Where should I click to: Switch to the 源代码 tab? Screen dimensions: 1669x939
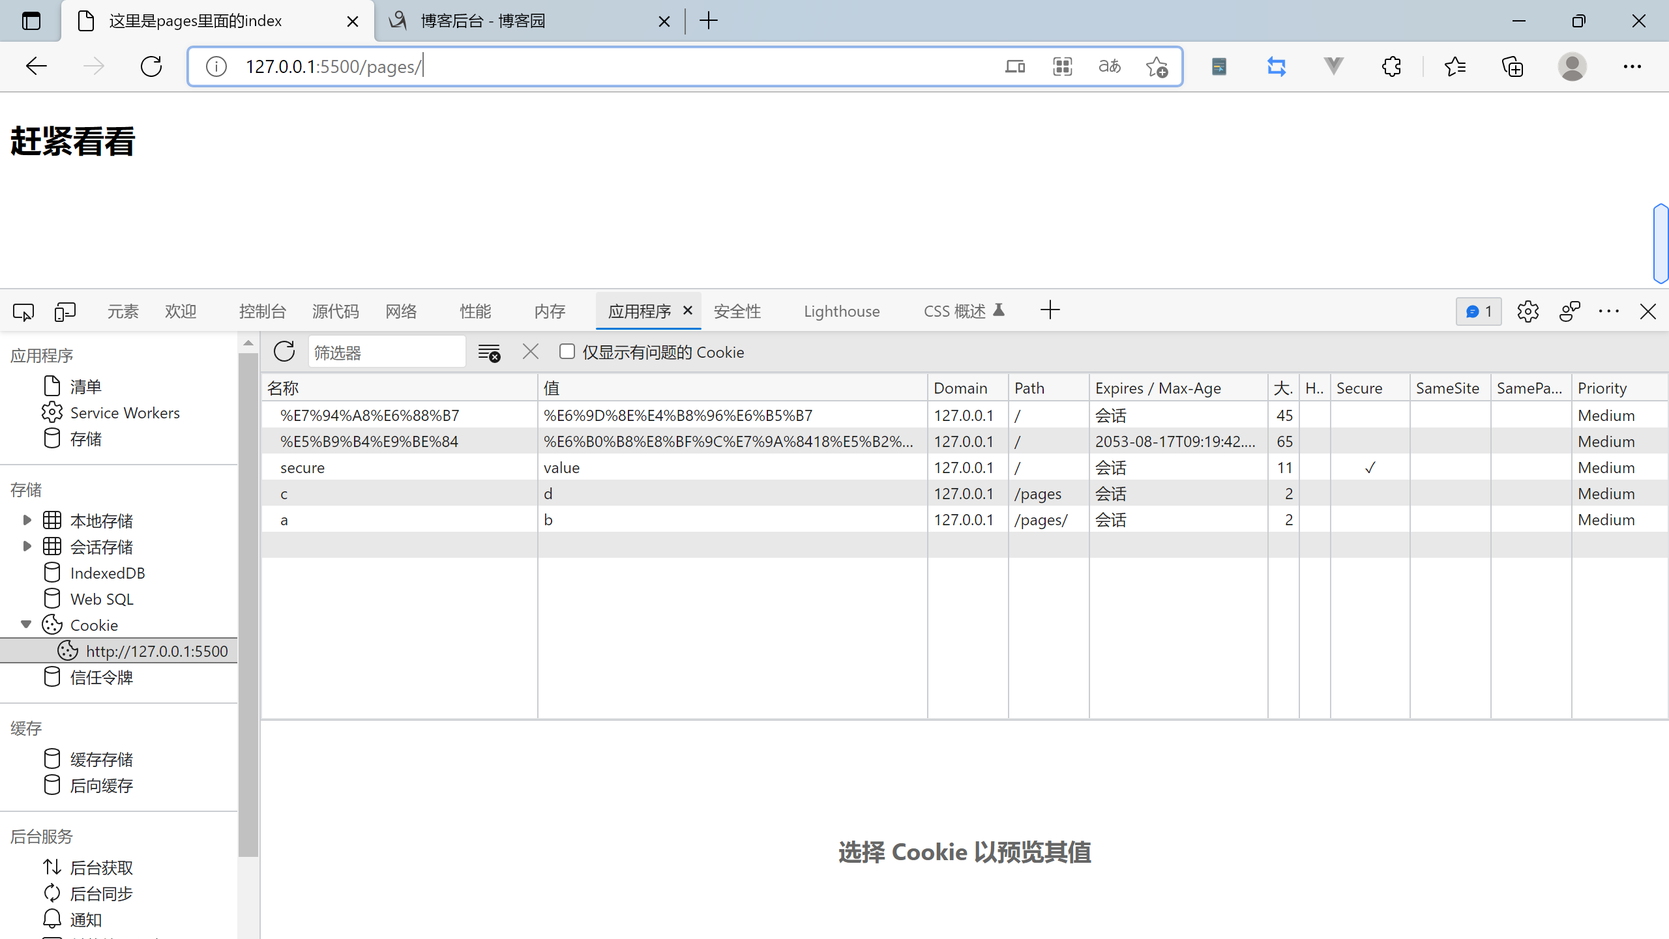335,311
